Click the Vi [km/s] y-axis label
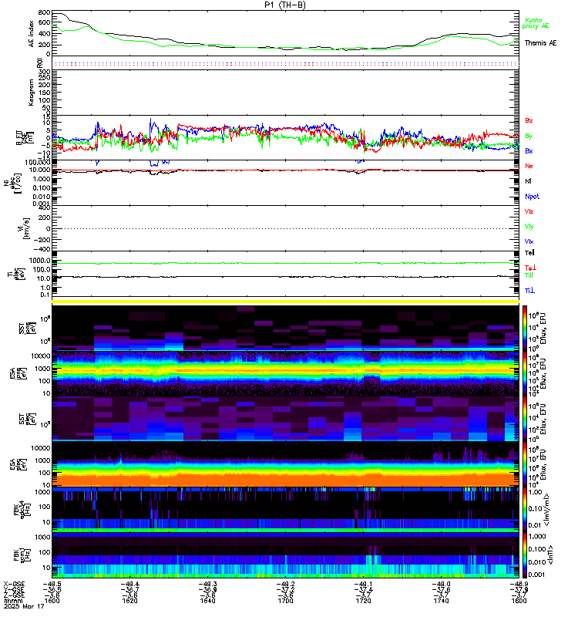 pos(24,228)
